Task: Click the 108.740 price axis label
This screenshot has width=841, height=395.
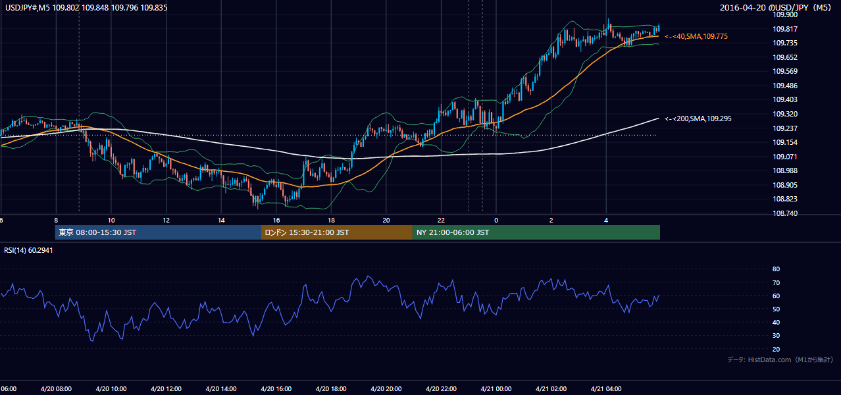Action: pos(785,213)
